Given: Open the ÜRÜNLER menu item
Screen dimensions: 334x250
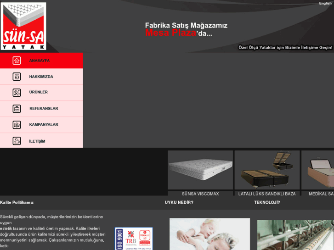Looking at the screenshot, I should pyautogui.click(x=41, y=93).
